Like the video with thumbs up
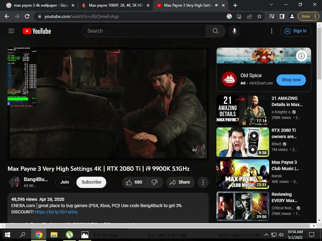The width and height of the screenshot is (322, 241). [x=134, y=182]
